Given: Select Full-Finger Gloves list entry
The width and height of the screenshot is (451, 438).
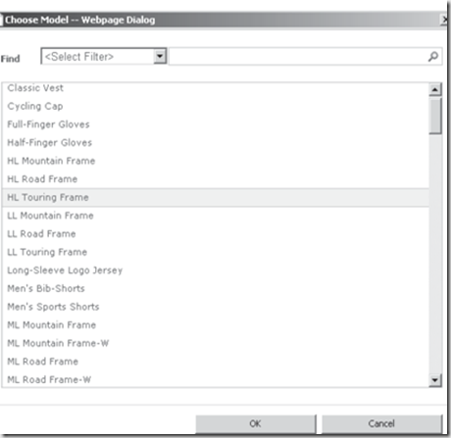Looking at the screenshot, I should 216,124.
